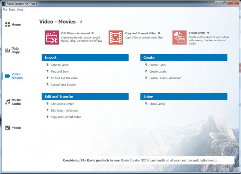Image resolution: width=241 pixels, height=174 pixels.
Task: Open Edit Video - Advanced in Edit and Transfer list
Action: pos(65,111)
